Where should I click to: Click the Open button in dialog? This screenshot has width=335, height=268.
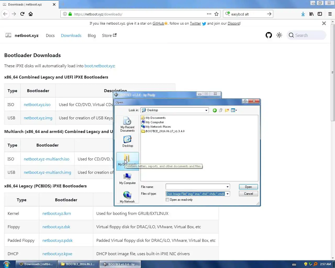248,187
